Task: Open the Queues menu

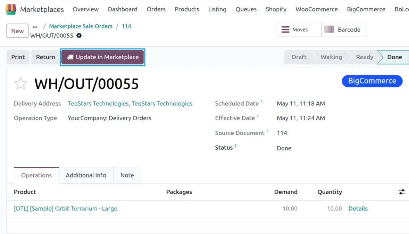Action: click(246, 9)
